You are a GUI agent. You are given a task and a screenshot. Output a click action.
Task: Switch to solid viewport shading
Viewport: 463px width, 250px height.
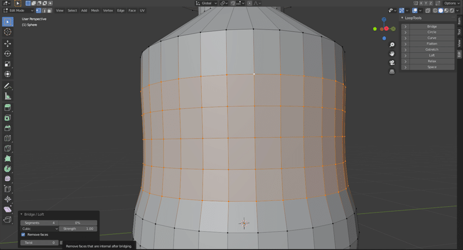[x=440, y=10]
